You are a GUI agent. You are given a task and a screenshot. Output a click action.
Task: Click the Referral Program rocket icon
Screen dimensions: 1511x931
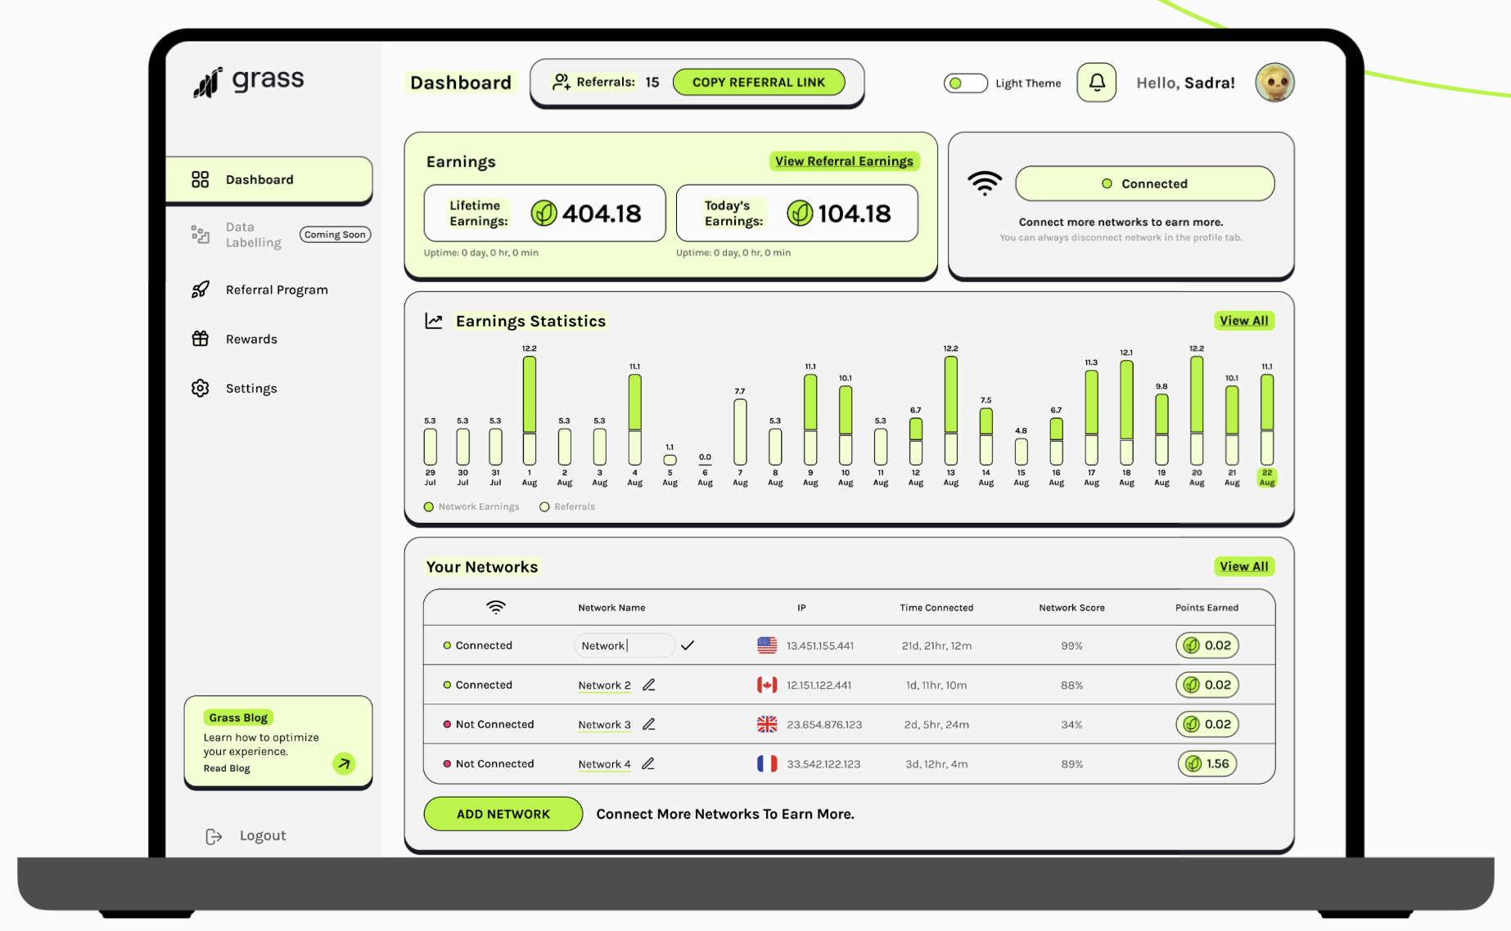201,290
